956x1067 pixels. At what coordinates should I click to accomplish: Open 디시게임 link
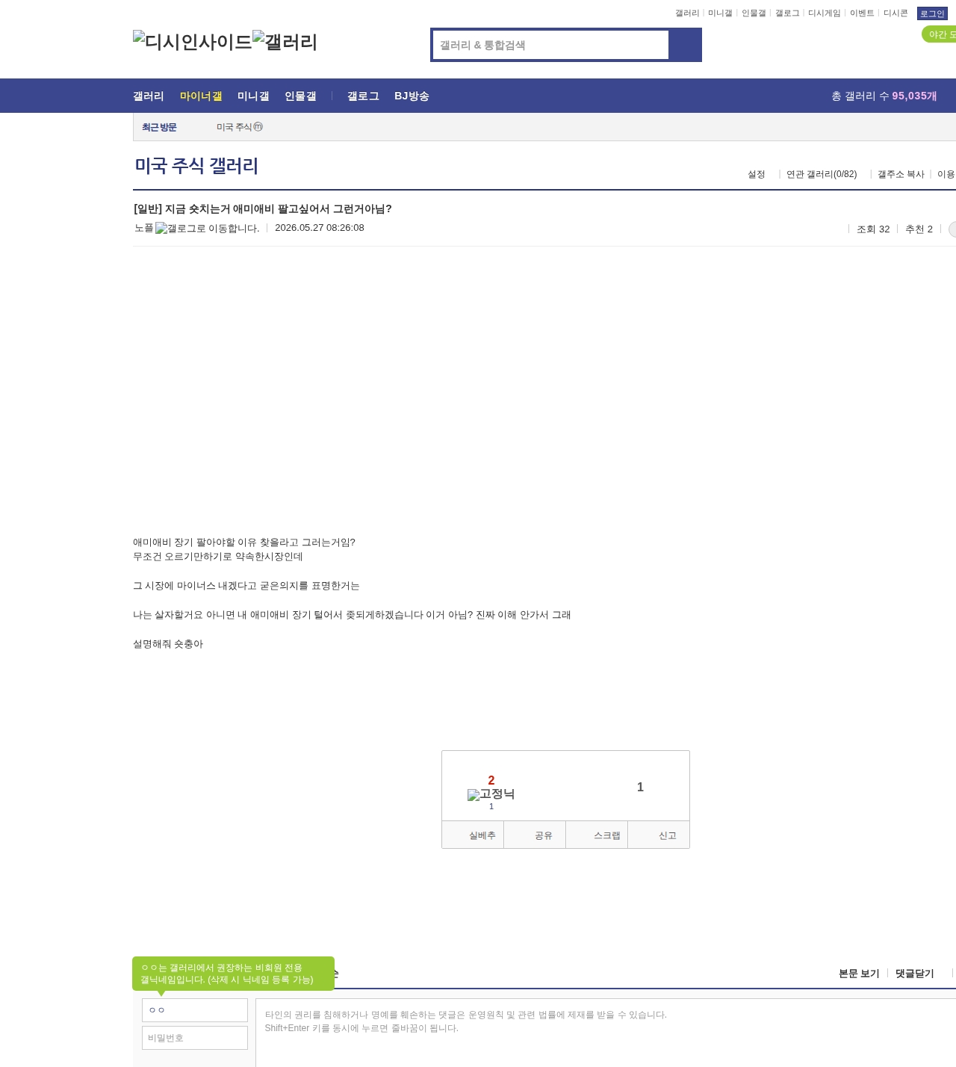click(825, 13)
